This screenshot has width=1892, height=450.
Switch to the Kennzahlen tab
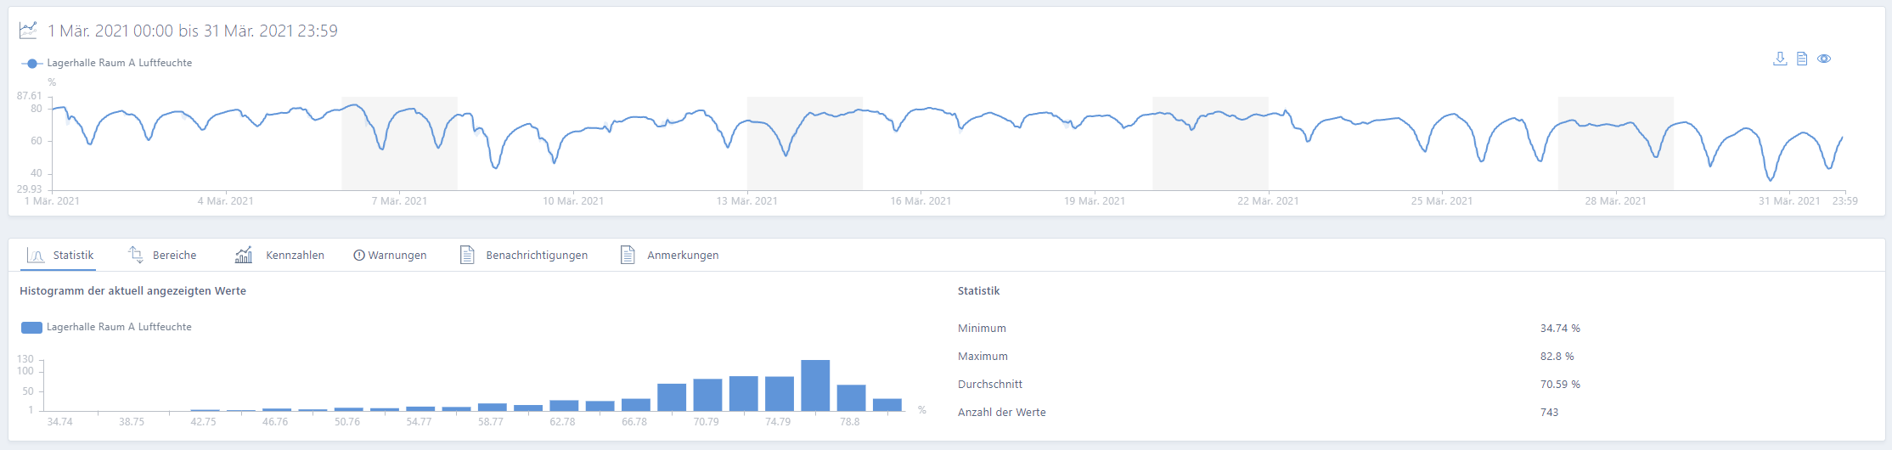pos(295,255)
